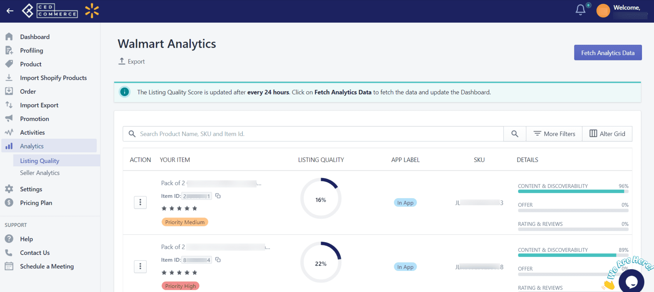Screen dimensions: 654x292
Task: Copy Item ID of second product
Action: [218, 260]
